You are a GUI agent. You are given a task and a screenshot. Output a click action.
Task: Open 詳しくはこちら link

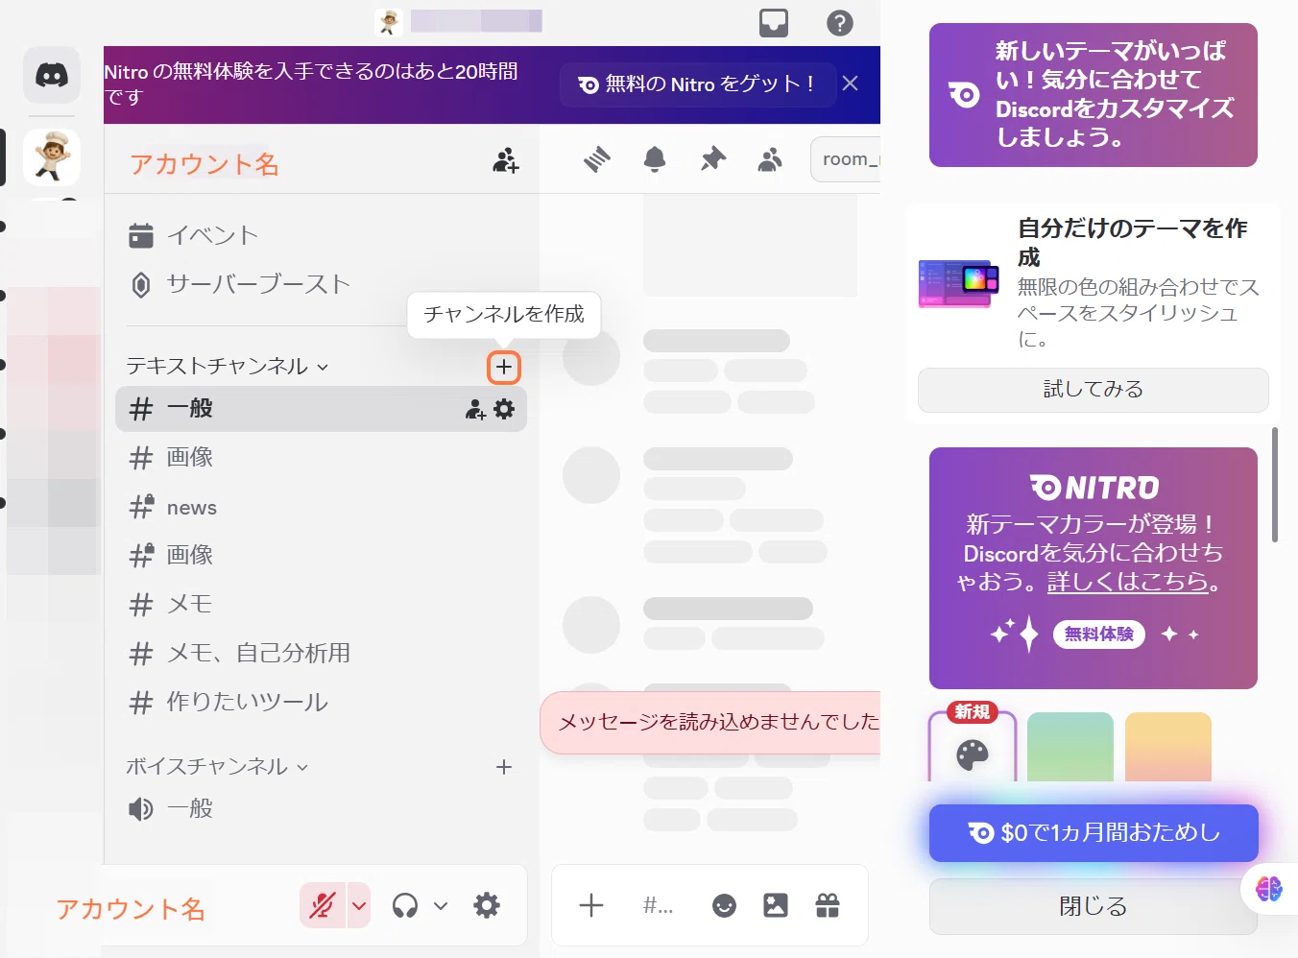pos(1127,582)
